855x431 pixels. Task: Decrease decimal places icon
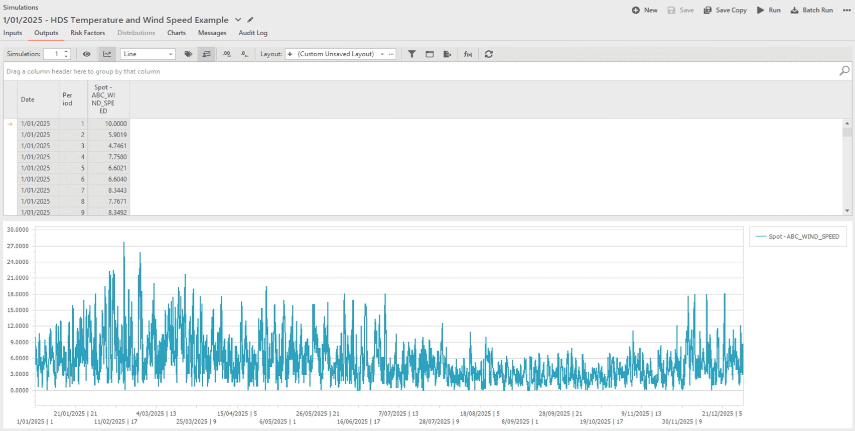[244, 54]
